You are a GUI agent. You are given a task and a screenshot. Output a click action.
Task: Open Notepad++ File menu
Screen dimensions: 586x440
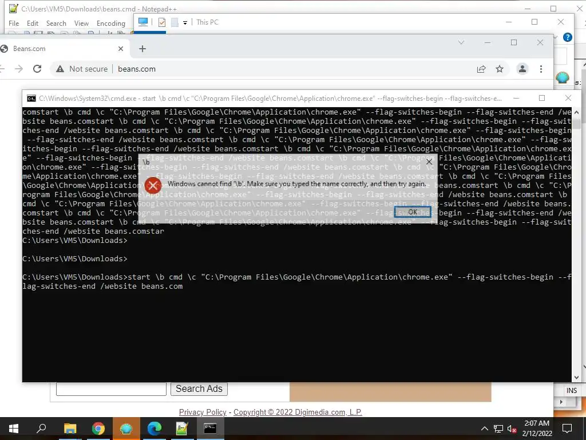14,23
